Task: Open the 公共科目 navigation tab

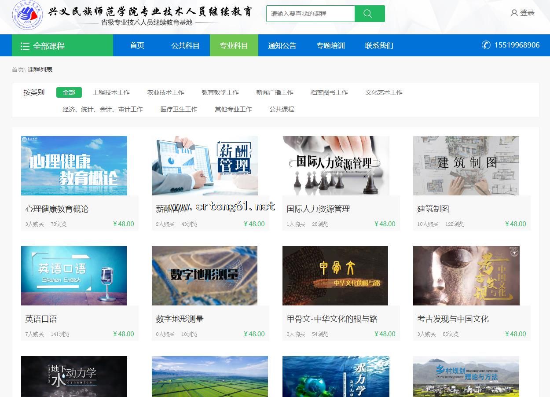Action: coord(185,45)
